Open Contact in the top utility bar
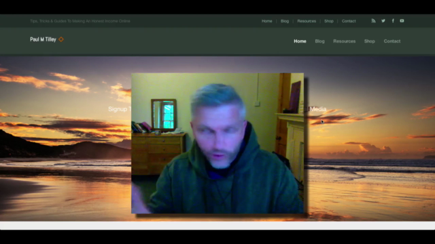Viewport: 435px width, 244px height. (349, 21)
